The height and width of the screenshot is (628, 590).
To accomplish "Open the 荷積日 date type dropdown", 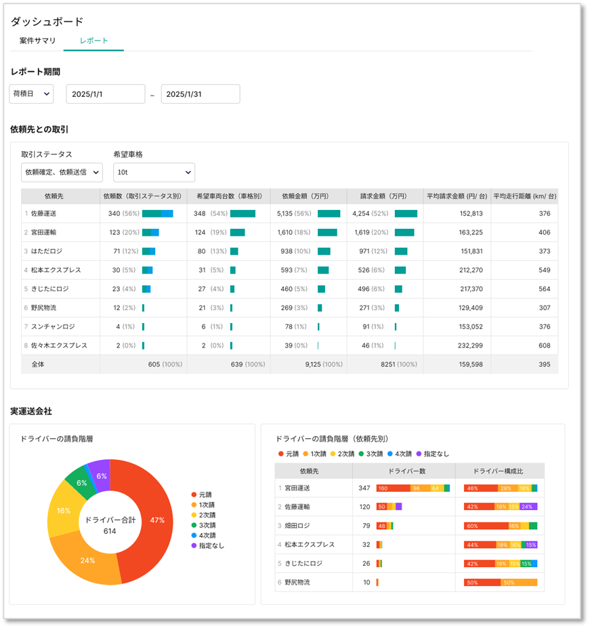I will [x=31, y=94].
